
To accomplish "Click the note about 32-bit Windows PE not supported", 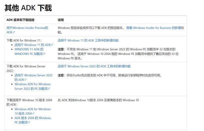I will point(118,54).
